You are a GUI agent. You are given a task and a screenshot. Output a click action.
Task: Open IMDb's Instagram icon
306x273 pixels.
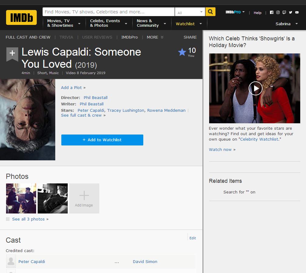278,12
